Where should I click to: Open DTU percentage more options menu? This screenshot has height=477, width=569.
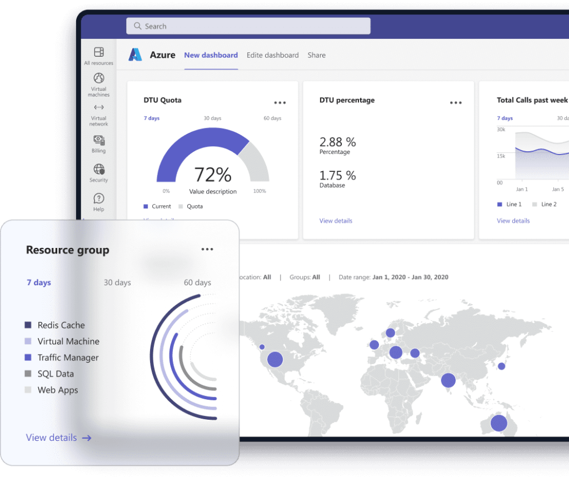tap(456, 103)
